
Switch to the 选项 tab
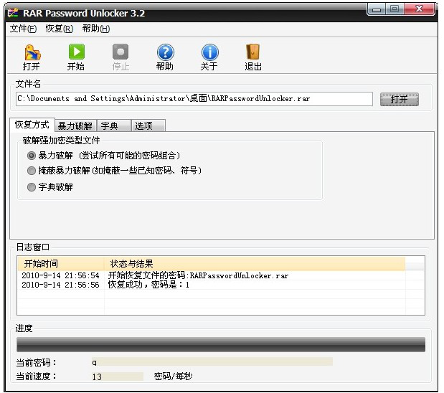(148, 126)
